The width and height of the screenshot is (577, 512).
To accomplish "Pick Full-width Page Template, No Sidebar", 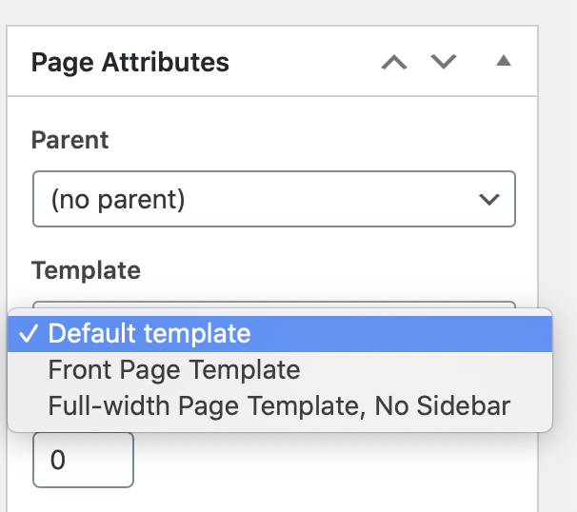I will [279, 405].
